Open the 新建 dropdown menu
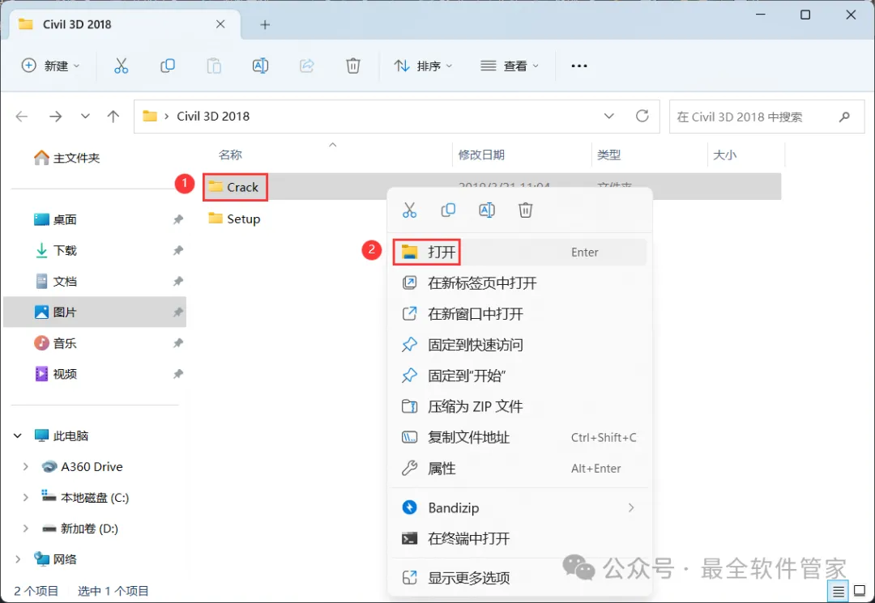Viewport: 875px width, 603px height. 51,66
